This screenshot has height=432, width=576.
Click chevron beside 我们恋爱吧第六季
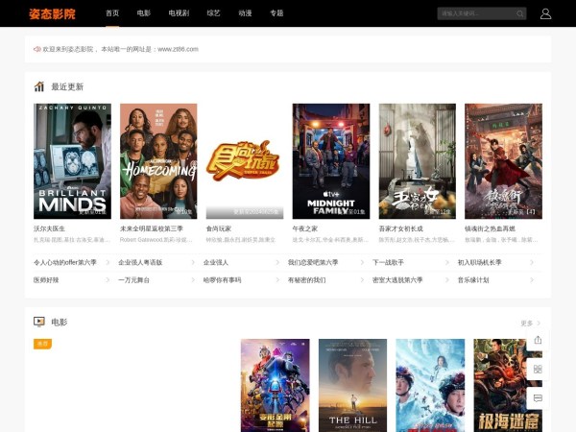pyautogui.click(x=362, y=262)
